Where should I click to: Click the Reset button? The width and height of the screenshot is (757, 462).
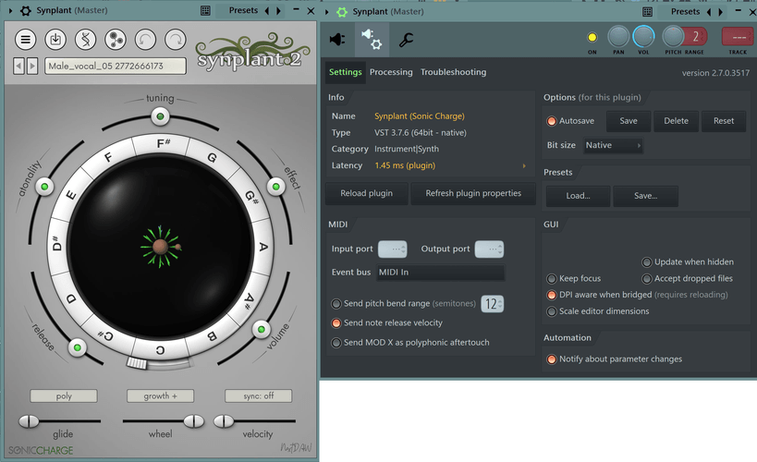[724, 121]
